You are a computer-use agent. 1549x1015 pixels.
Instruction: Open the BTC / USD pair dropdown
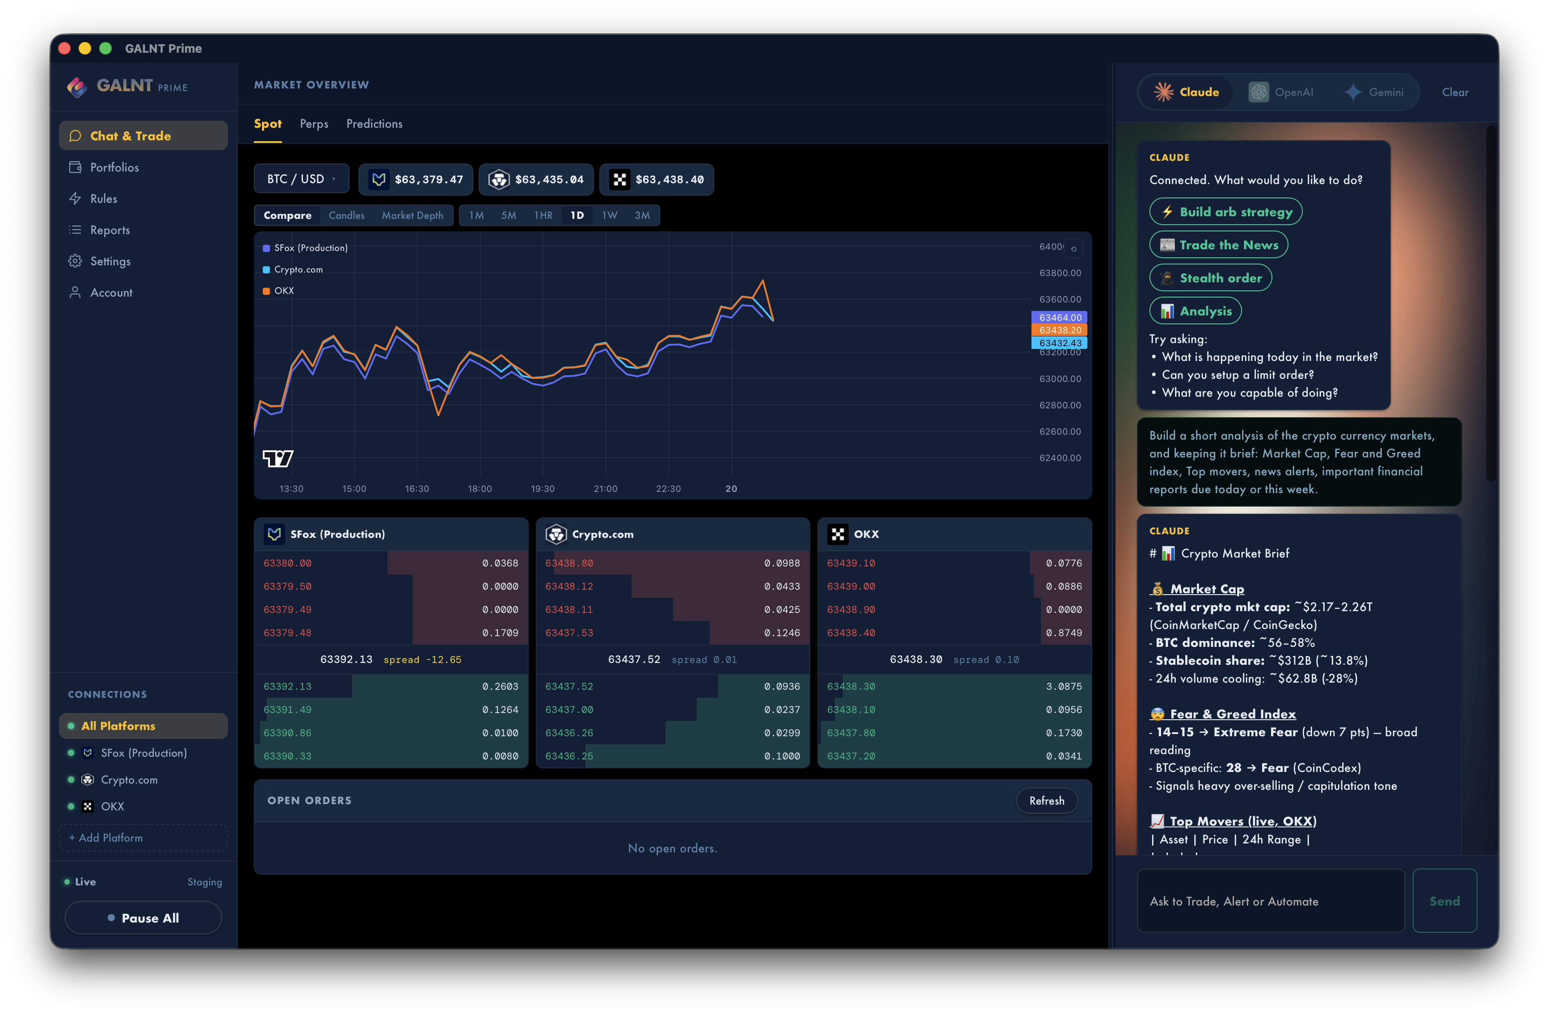[301, 179]
